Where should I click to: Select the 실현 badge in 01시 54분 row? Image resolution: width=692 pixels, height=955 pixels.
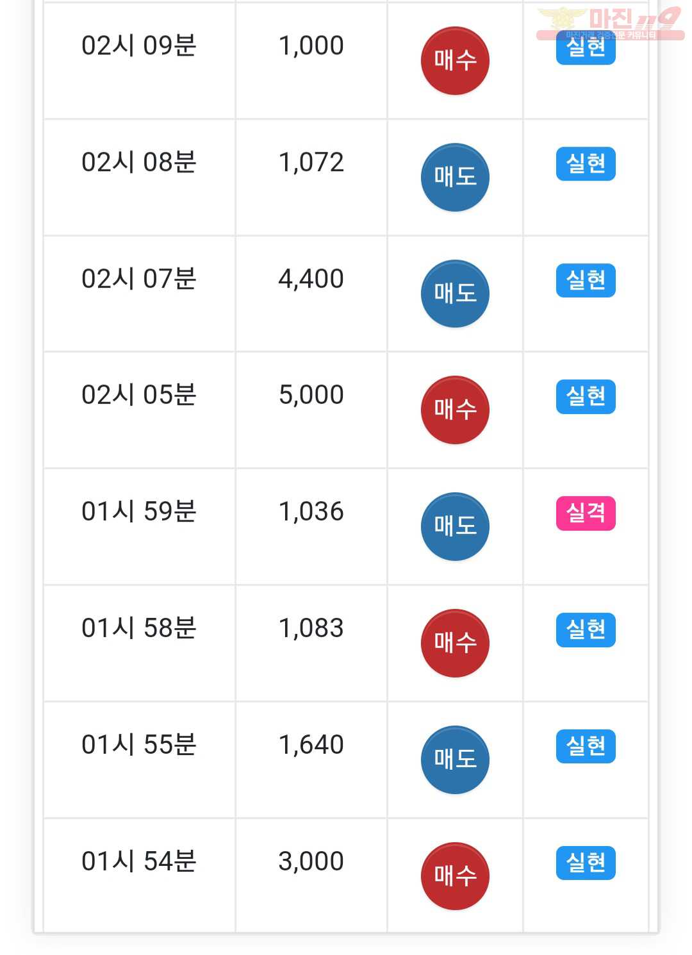[586, 863]
